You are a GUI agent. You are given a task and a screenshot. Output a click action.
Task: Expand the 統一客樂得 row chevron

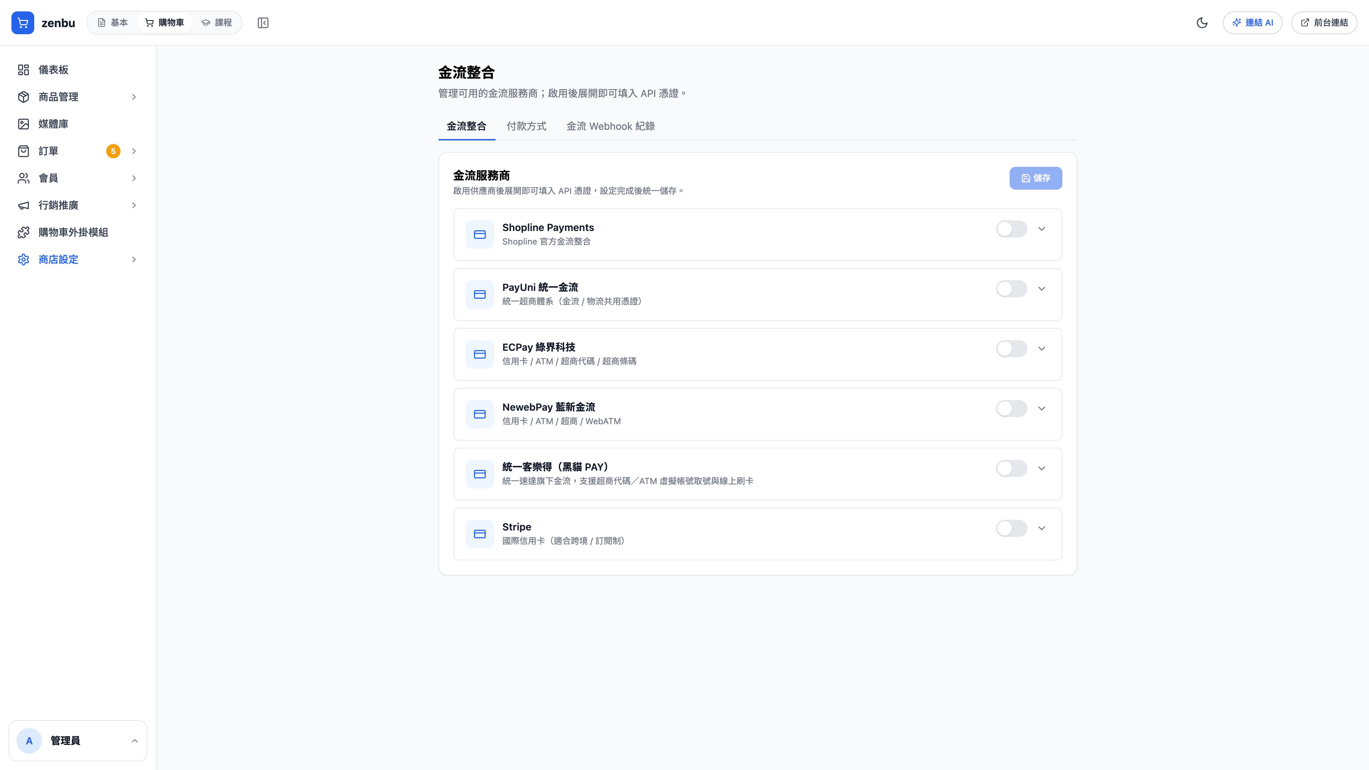[1042, 469]
